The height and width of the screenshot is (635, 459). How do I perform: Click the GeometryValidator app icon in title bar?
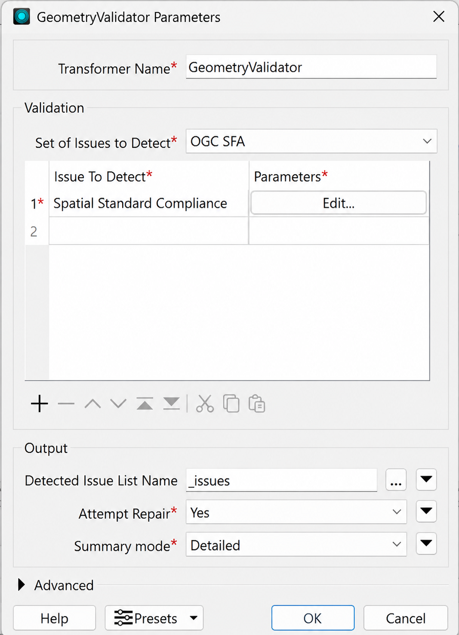22,17
